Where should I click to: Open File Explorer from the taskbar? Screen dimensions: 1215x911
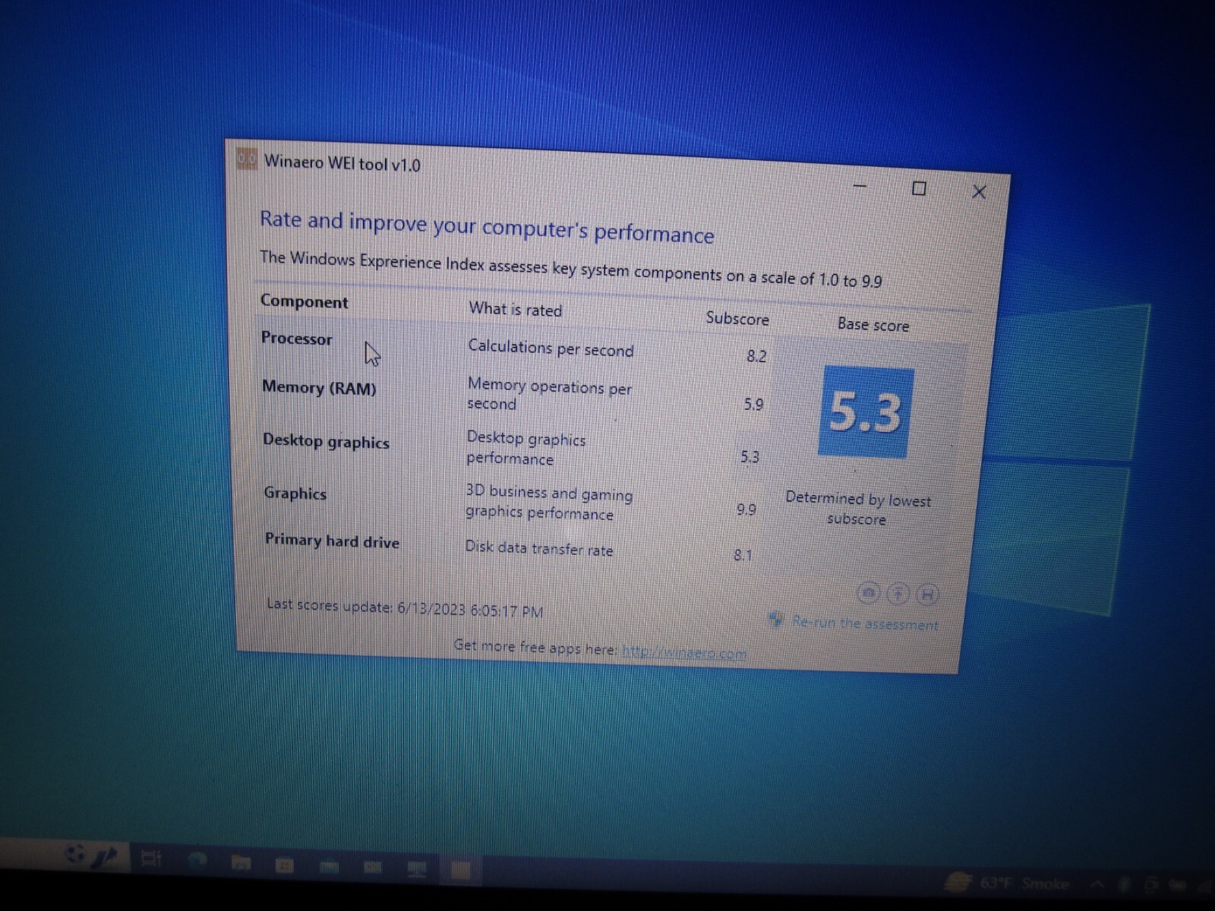coord(241,862)
